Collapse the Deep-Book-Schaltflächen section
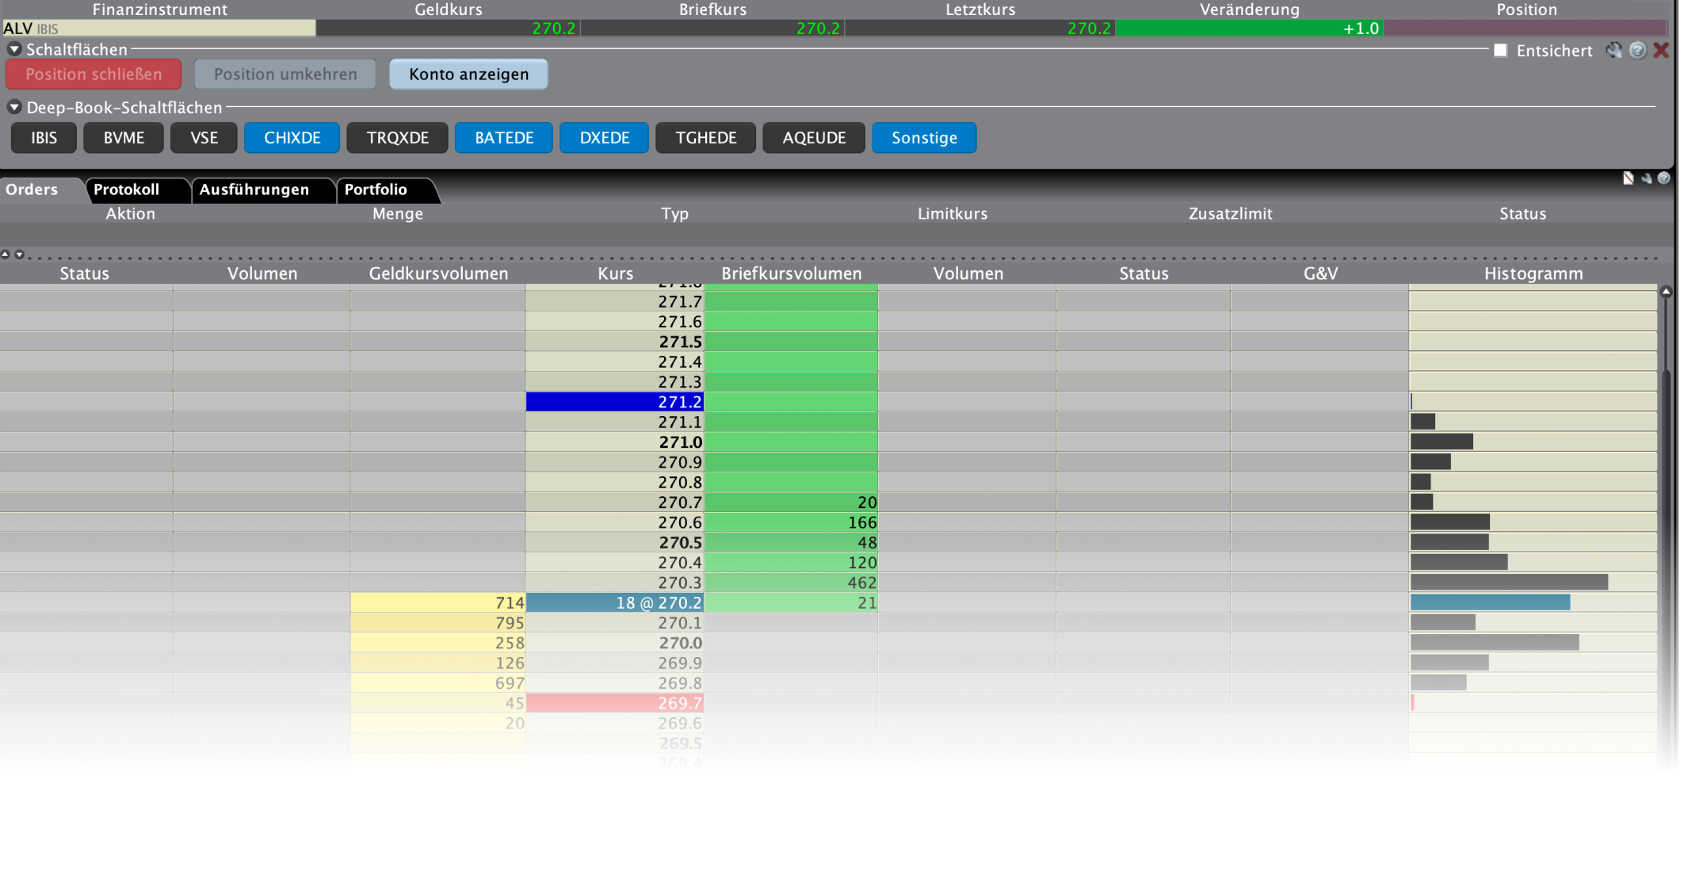Screen dimensions: 1688x875 click(14, 107)
